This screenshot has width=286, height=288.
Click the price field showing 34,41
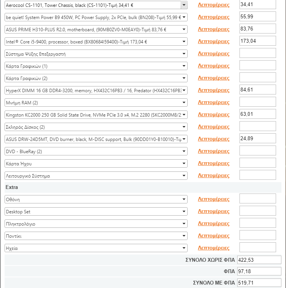click(x=258, y=5)
